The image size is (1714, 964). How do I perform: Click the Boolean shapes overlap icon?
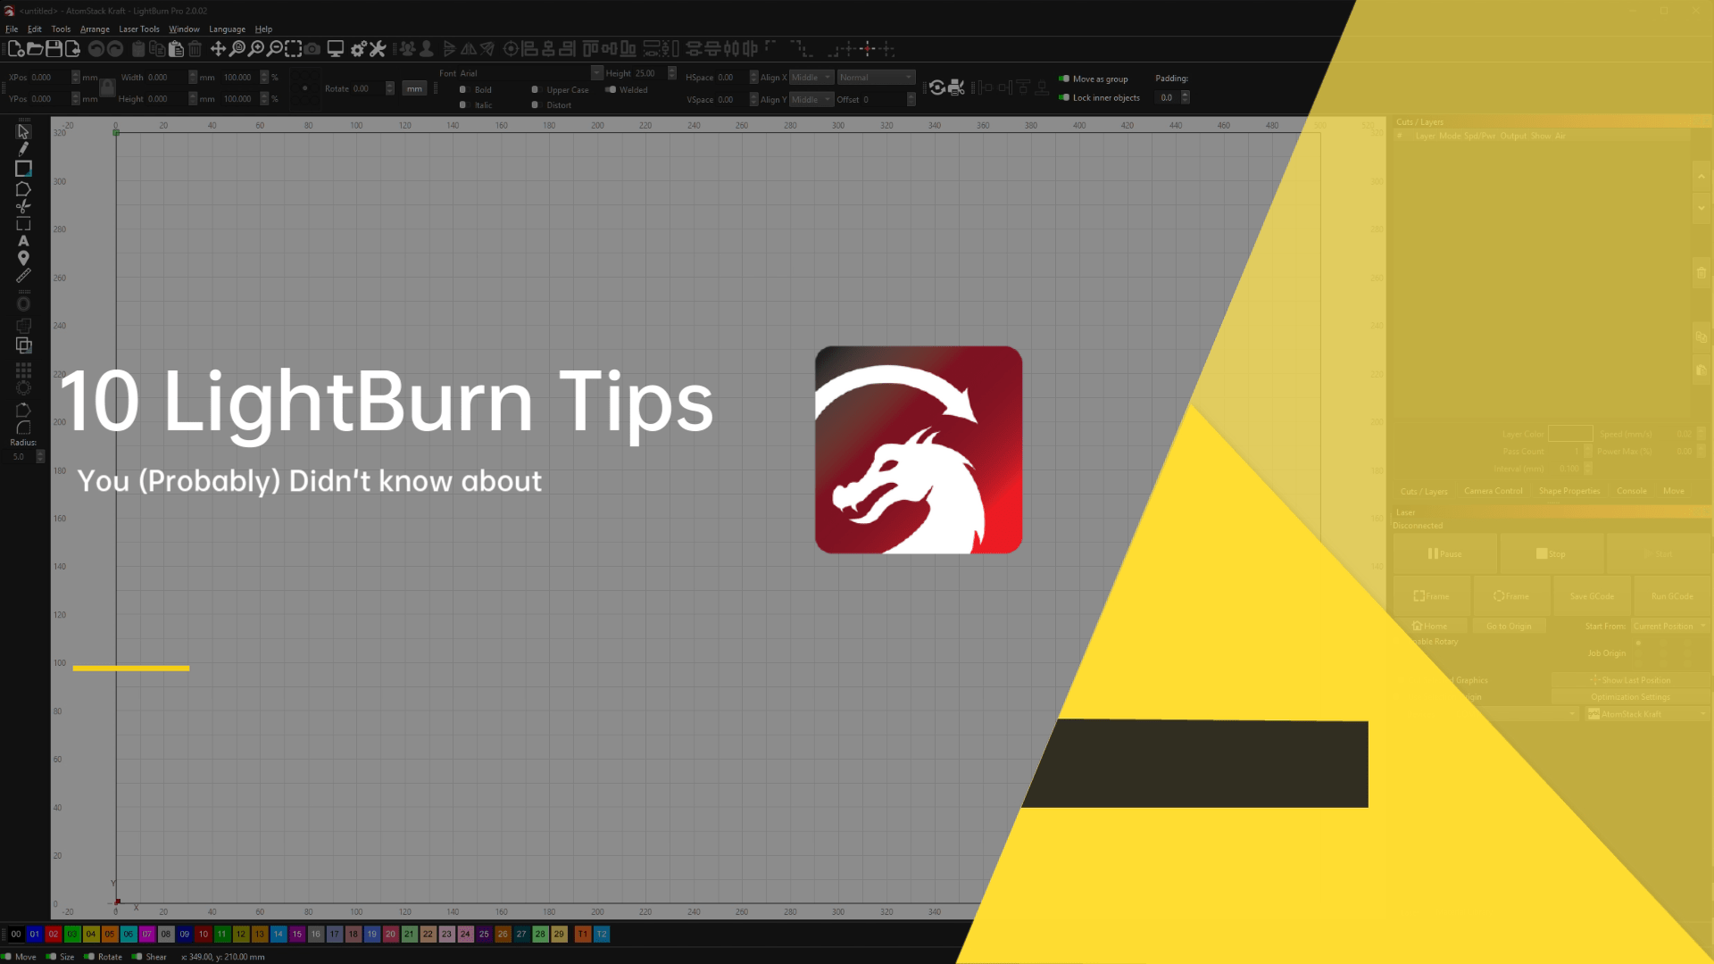tap(23, 345)
